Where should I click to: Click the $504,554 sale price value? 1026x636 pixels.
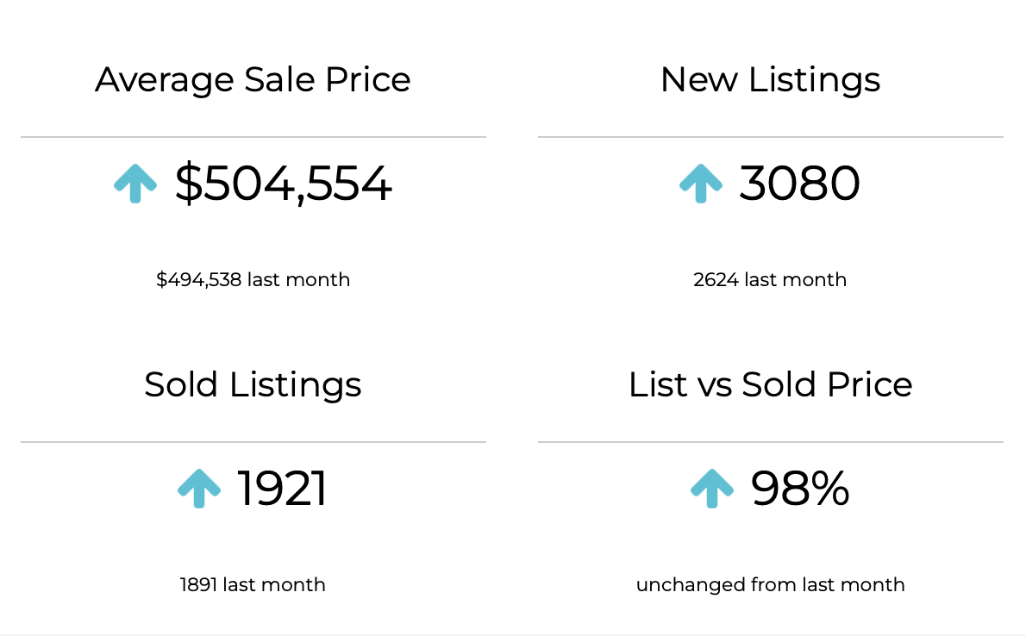tap(283, 184)
